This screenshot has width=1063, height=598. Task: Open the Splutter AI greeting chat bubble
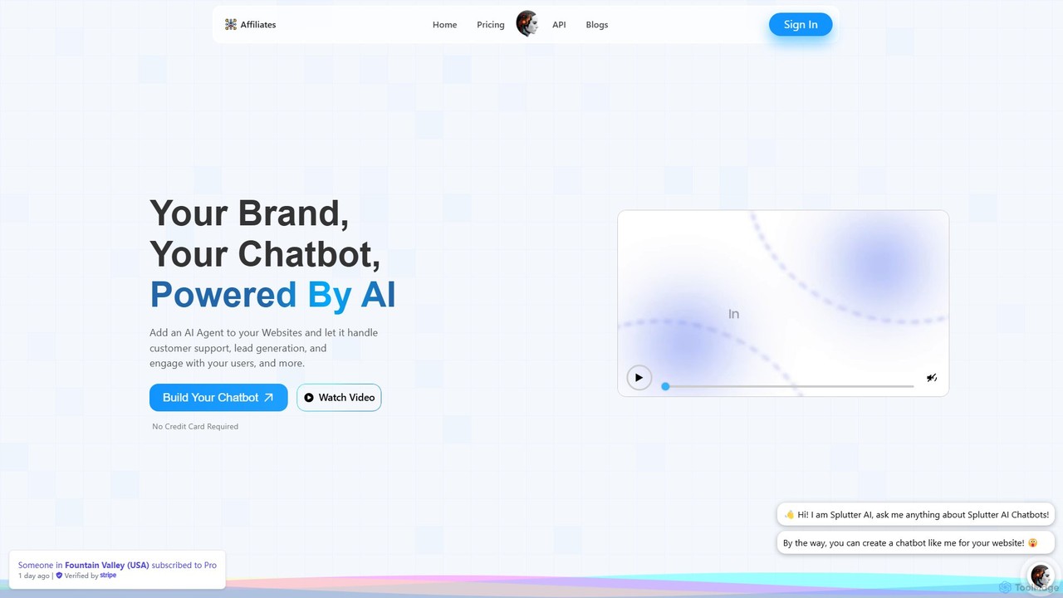(x=916, y=514)
